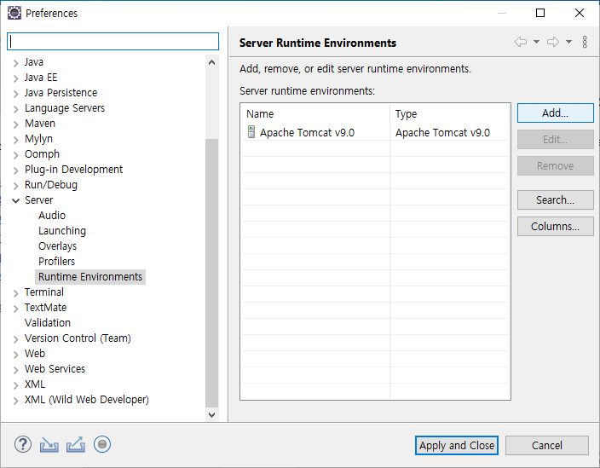Expand the Terminal tree node
Viewport: 600px width, 468px height.
click(x=15, y=293)
